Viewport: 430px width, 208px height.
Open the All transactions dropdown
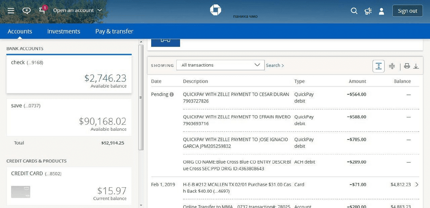[220, 65]
